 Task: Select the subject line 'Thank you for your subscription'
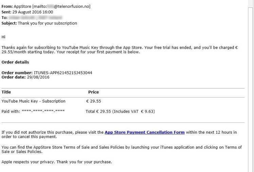coord(48,23)
